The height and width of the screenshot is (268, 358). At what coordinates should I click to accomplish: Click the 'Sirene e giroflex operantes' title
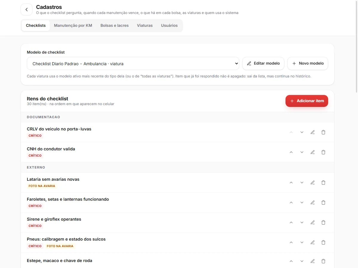click(54, 219)
